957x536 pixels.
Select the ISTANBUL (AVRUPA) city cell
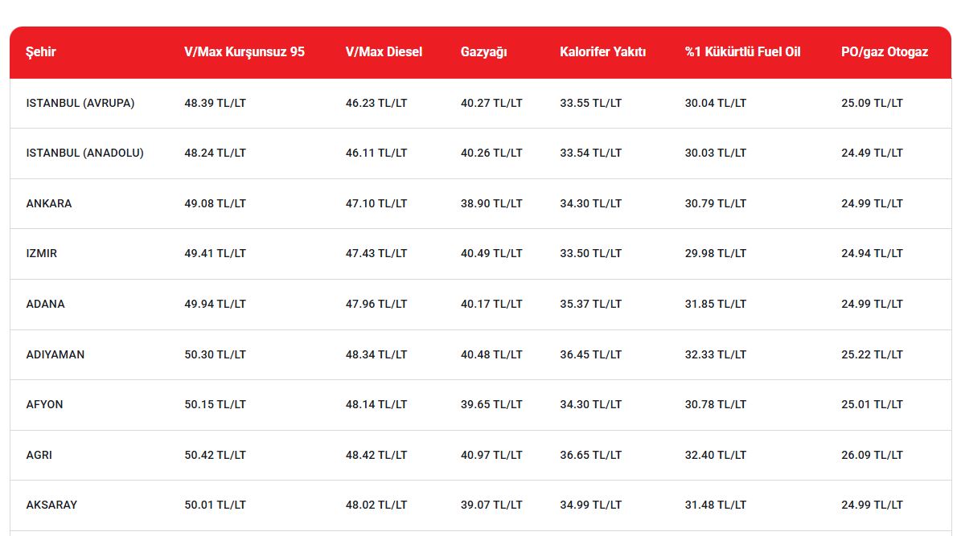tap(80, 103)
